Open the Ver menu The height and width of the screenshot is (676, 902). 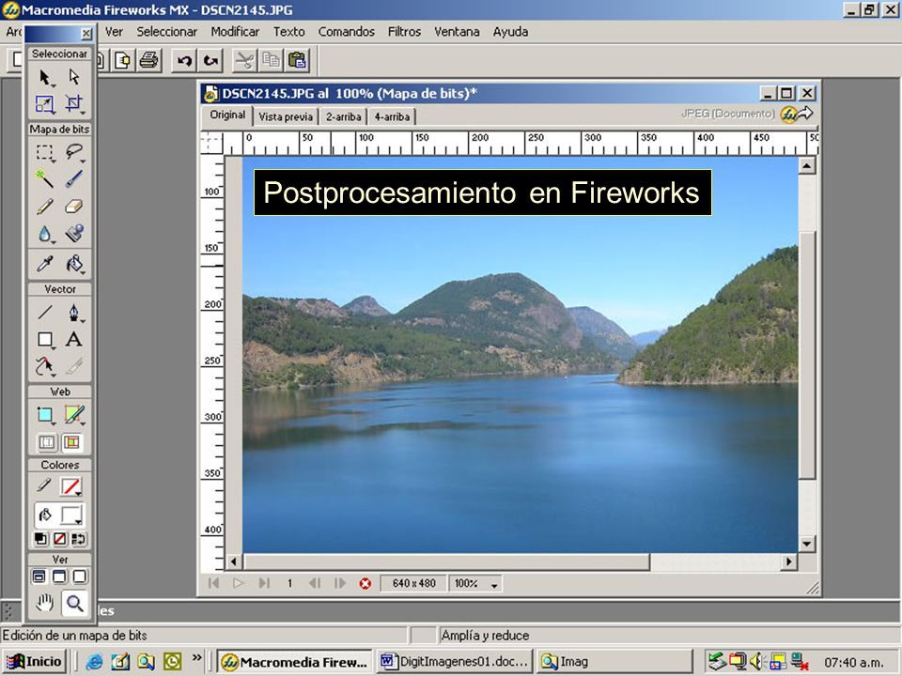coord(114,32)
